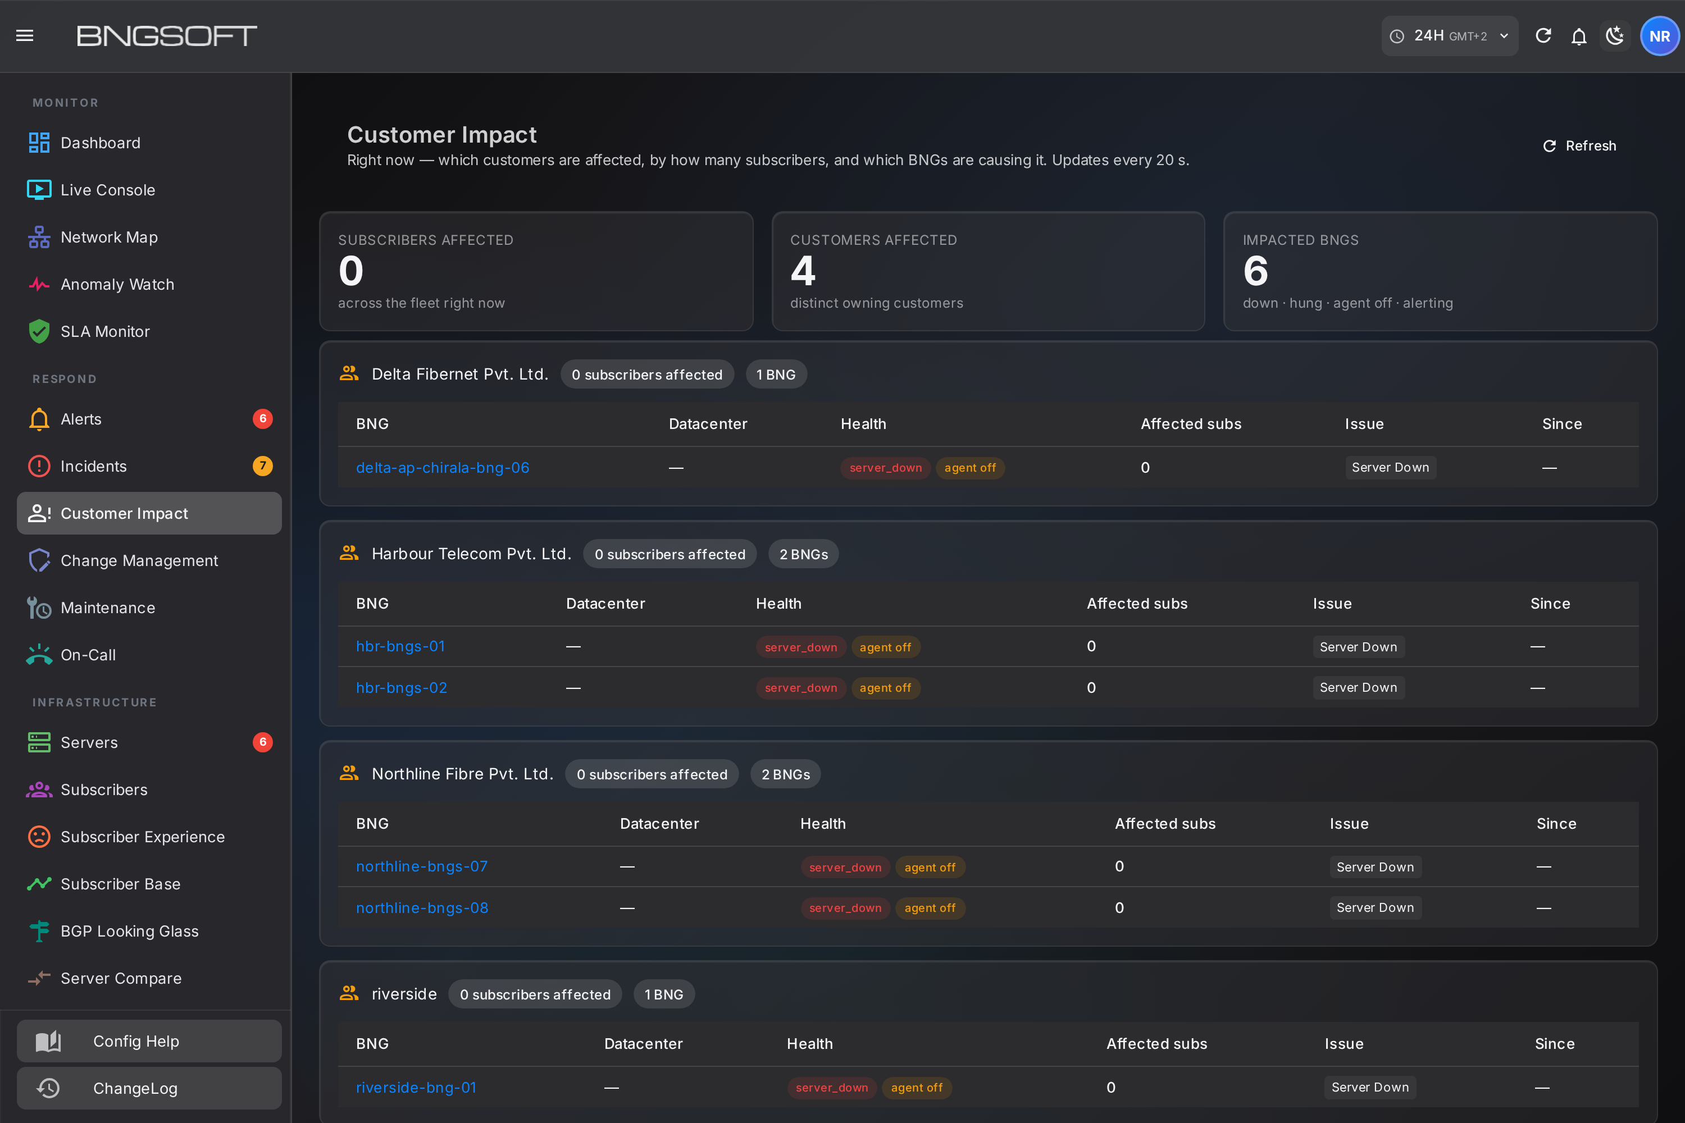Viewport: 1685px width, 1123px height.
Task: Click the Config Help book icon
Action: (x=48, y=1042)
